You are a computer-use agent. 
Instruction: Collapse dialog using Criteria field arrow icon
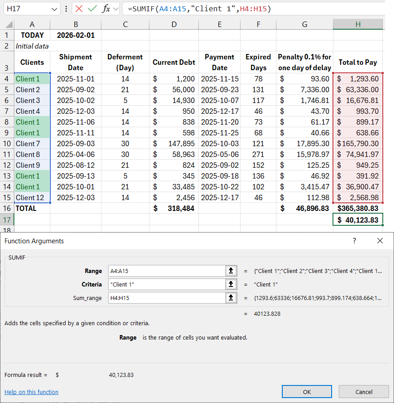(231, 284)
